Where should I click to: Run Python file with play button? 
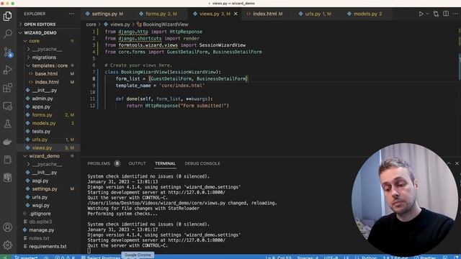(x=421, y=14)
